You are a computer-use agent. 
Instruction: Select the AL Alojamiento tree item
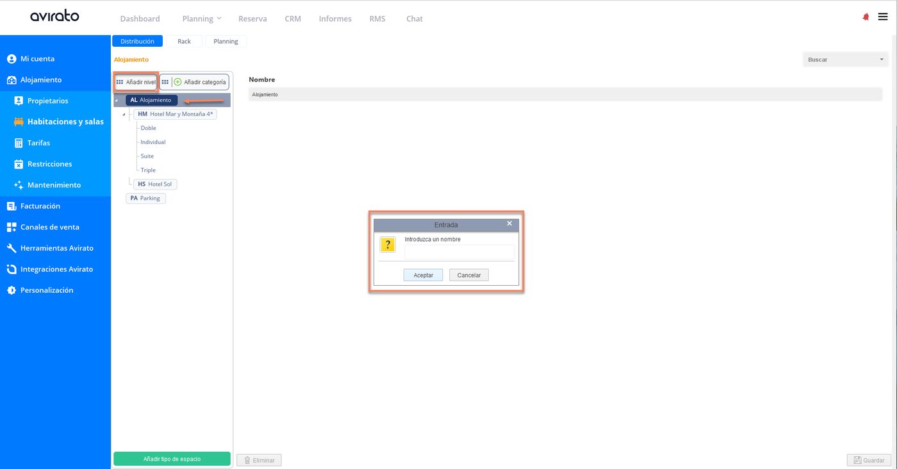151,100
